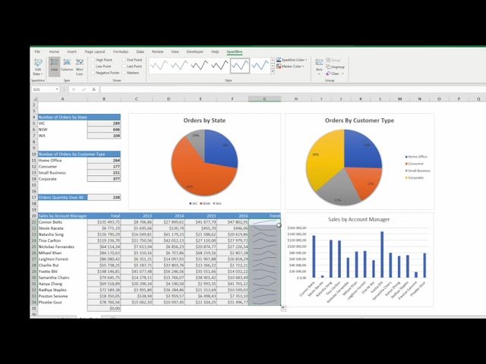Viewport: 486px width, 364px height.
Task: Select the Orders By Customer Type chart title
Action: pyautogui.click(x=359, y=121)
